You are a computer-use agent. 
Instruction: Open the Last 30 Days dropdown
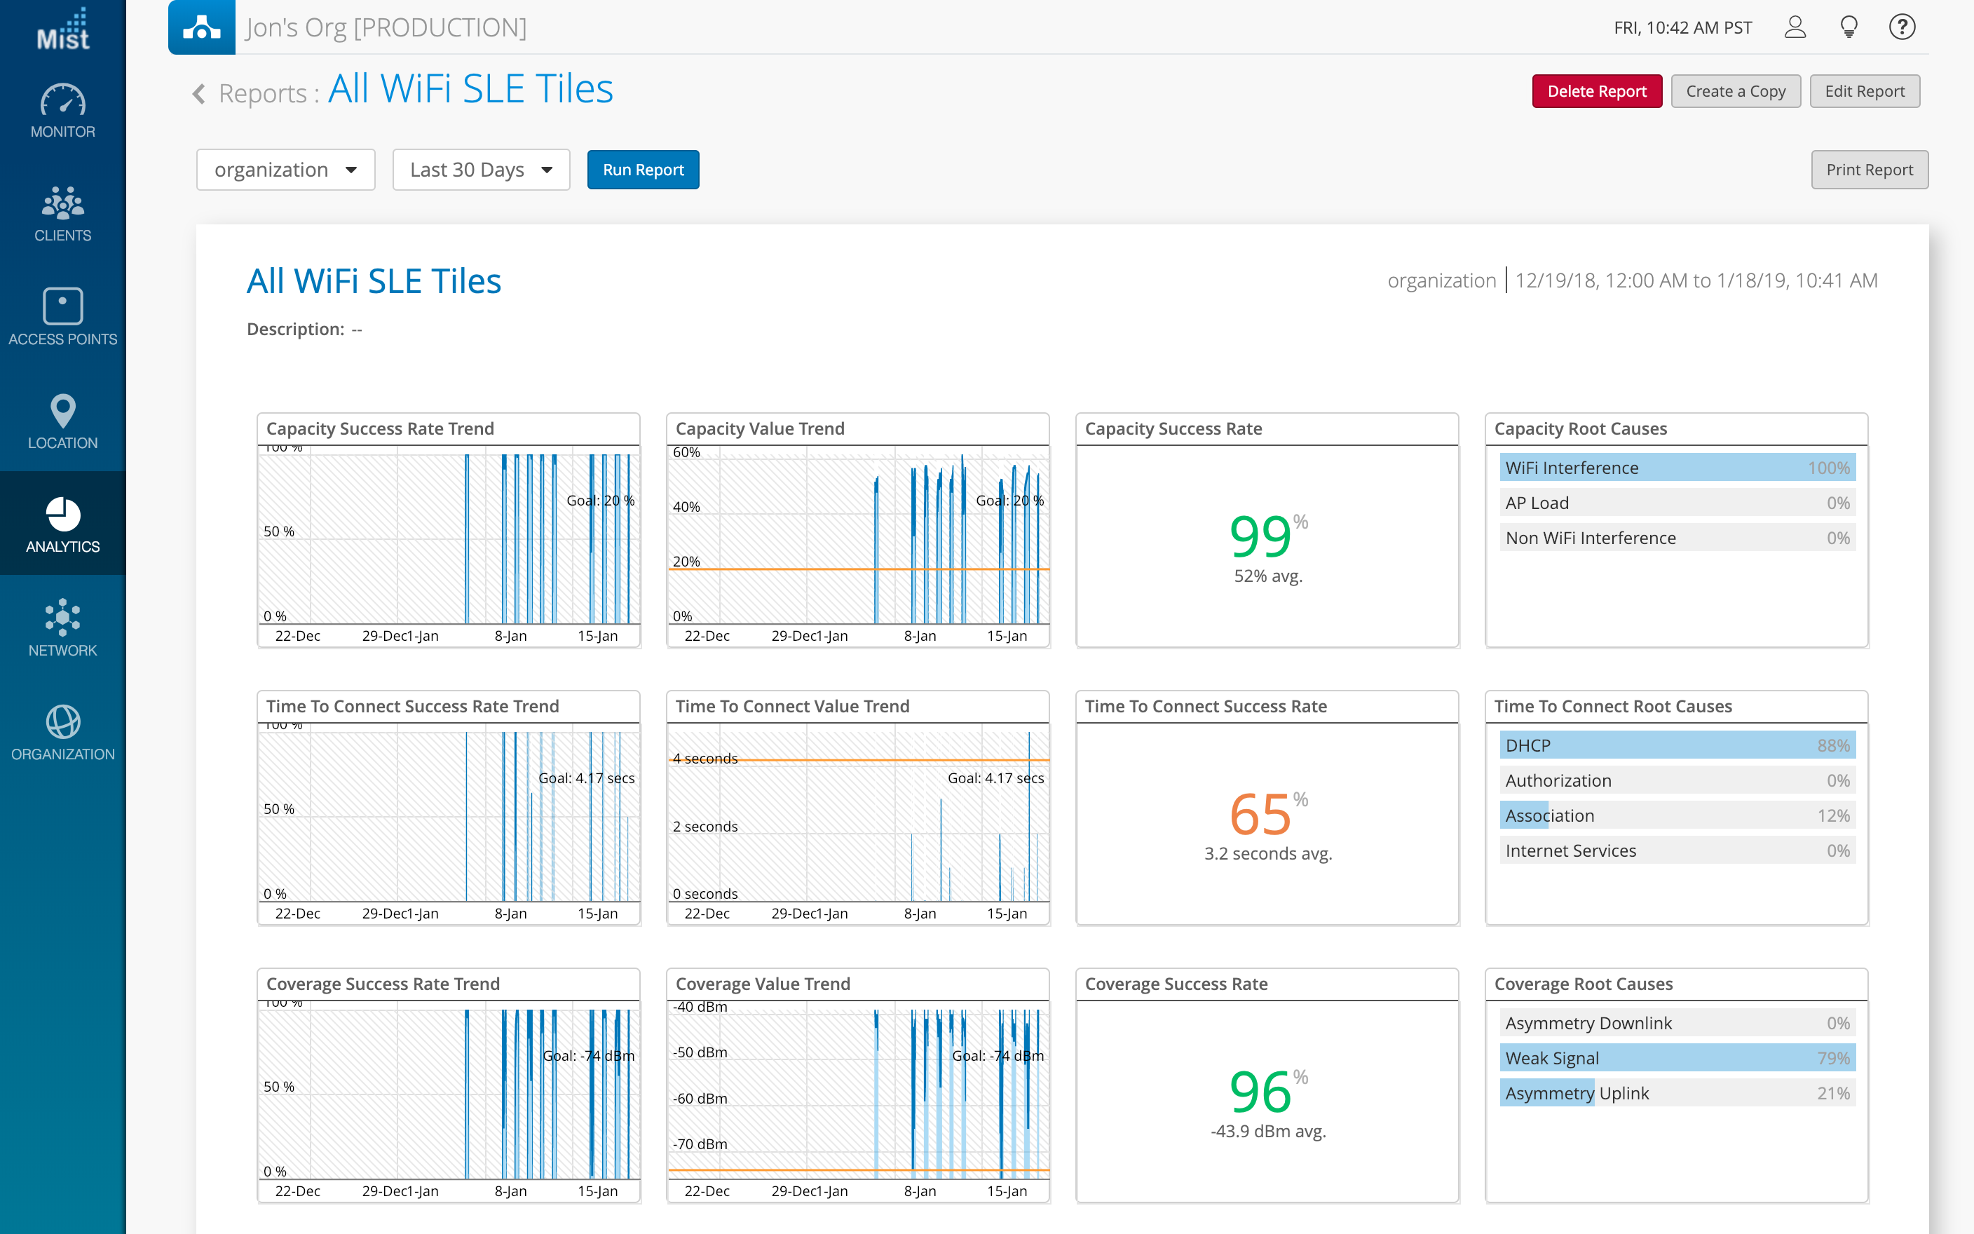point(480,170)
